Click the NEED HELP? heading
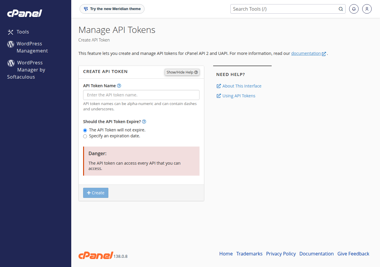This screenshot has height=267, width=380. [x=231, y=74]
